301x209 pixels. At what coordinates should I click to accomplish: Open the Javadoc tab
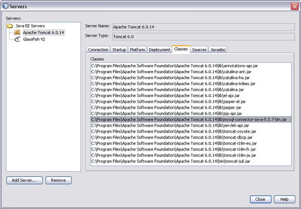pos(218,50)
